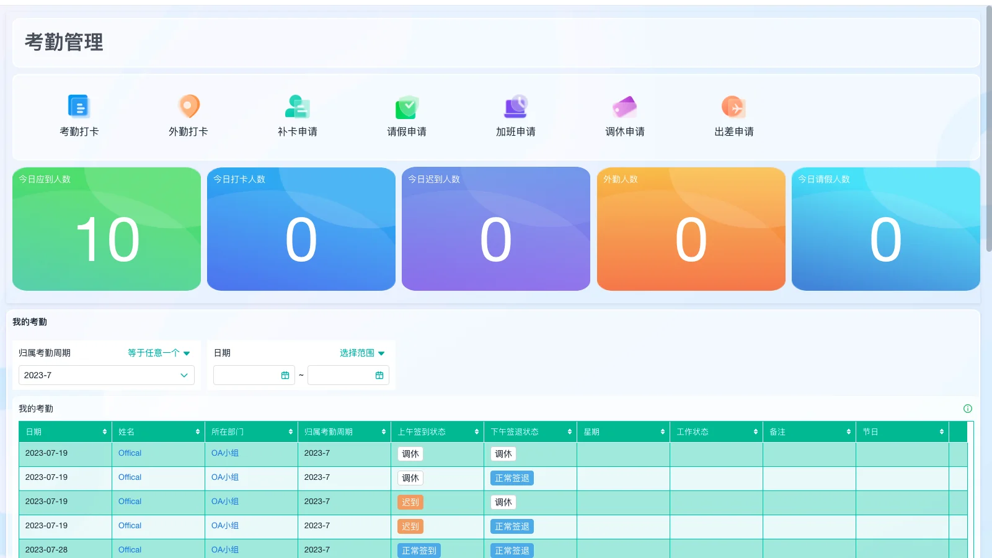Click the 请假申请 leave request icon

coord(406,115)
